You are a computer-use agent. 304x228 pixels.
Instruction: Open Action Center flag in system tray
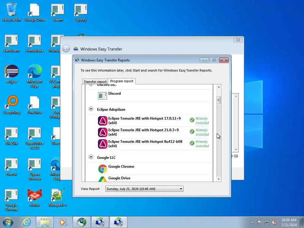coord(259,222)
